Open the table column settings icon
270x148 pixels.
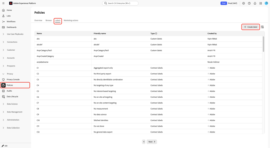pyautogui.click(x=262, y=27)
